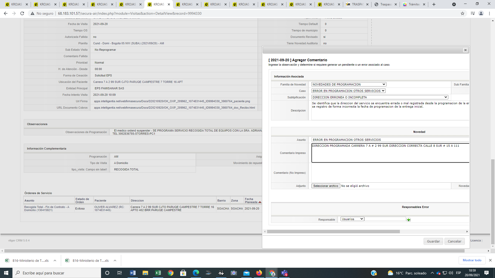Screen dimensions: 495x278
Task: Sort by Fecha Planeada arrow
Action: pyautogui.click(x=260, y=202)
